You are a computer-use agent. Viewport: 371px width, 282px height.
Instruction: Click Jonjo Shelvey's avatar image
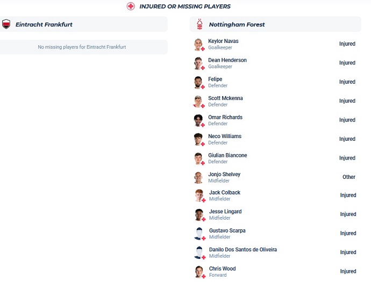198,177
